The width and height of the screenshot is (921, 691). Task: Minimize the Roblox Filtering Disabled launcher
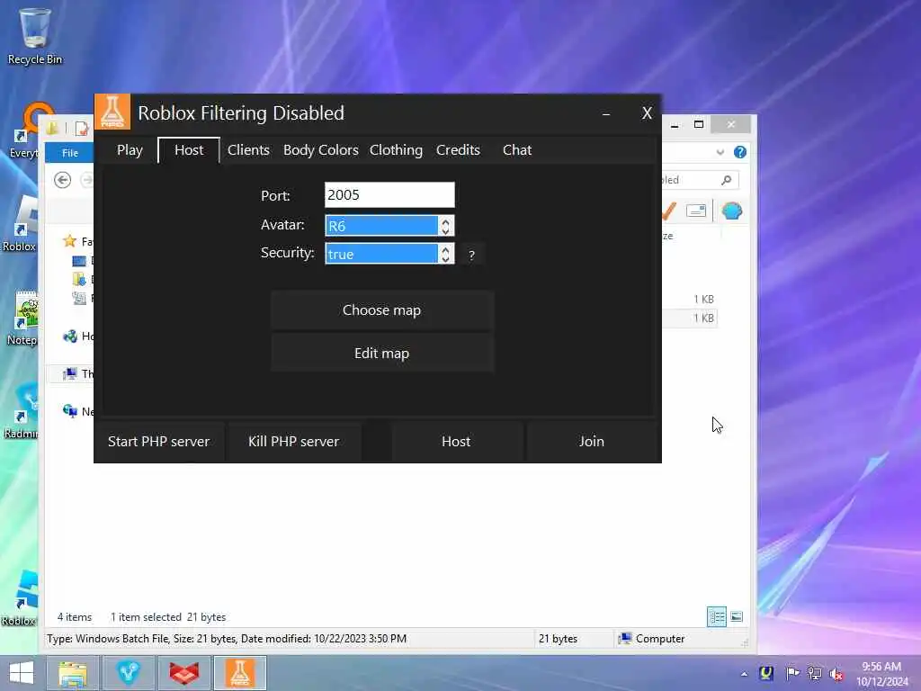[606, 113]
